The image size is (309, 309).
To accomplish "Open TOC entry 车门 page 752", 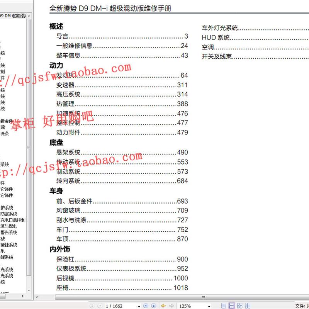I will pyautogui.click(x=122, y=229).
